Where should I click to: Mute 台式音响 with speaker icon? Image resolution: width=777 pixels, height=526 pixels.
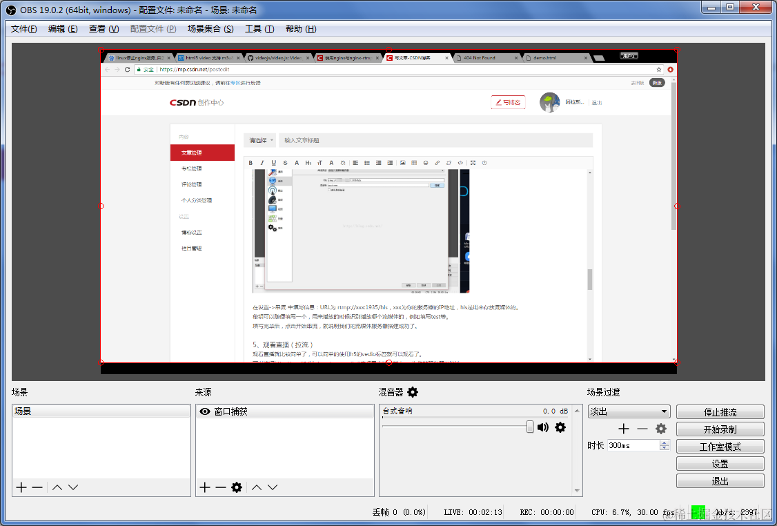click(543, 427)
